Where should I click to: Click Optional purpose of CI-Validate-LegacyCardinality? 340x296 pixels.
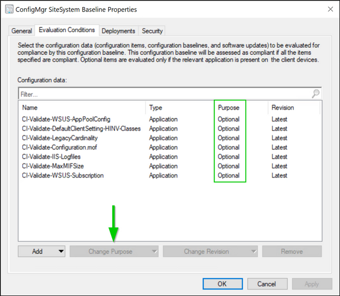pyautogui.click(x=228, y=138)
